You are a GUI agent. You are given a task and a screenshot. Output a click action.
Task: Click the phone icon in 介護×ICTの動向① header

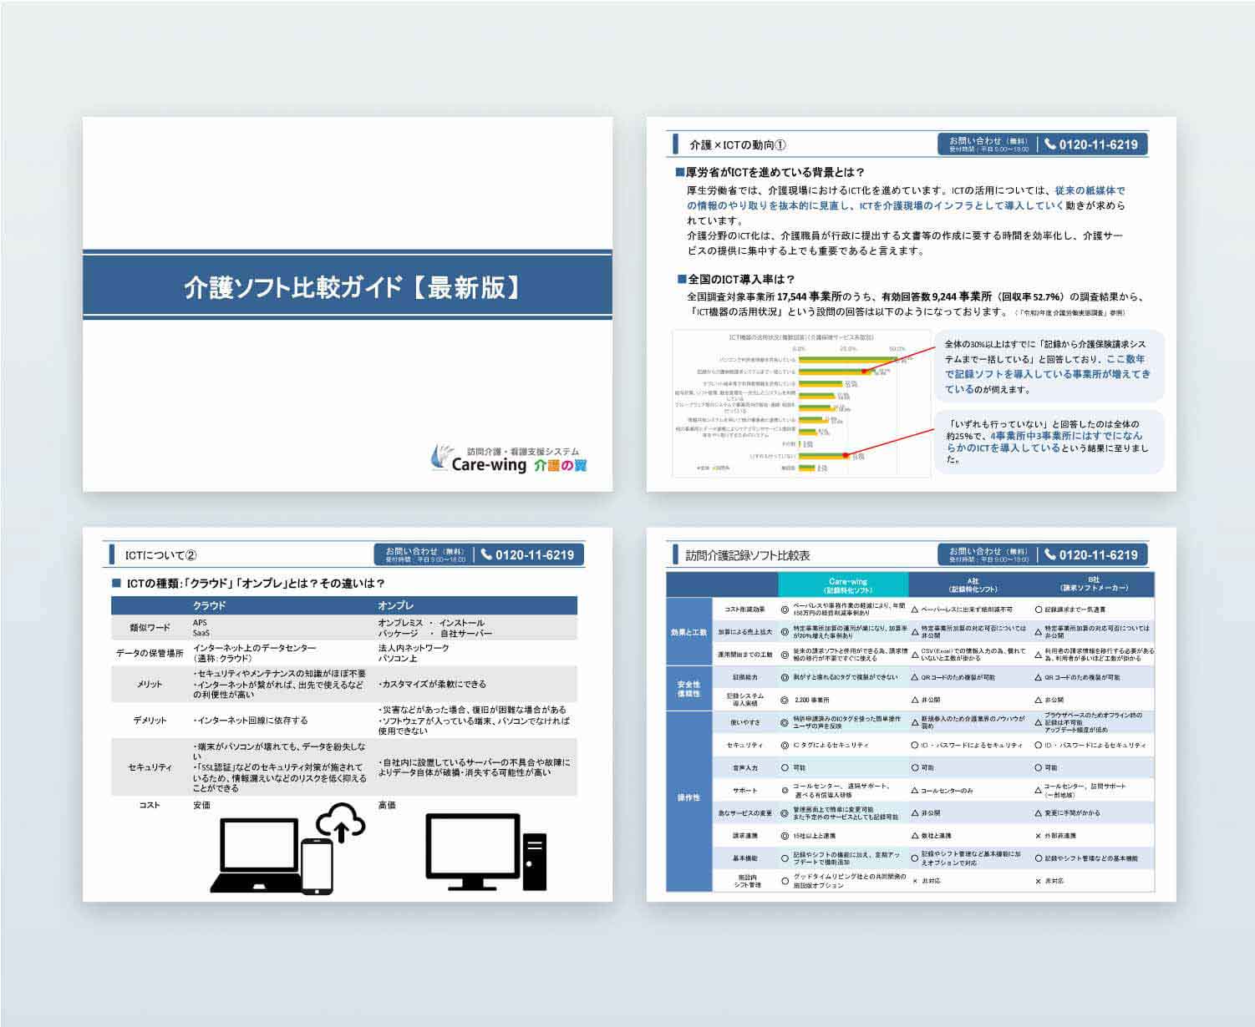click(x=1049, y=144)
